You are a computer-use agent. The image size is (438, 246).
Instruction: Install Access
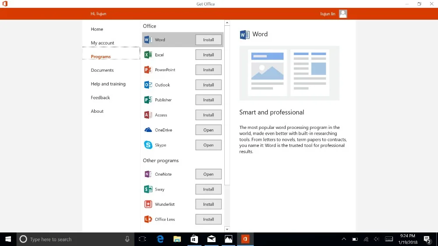[208, 115]
